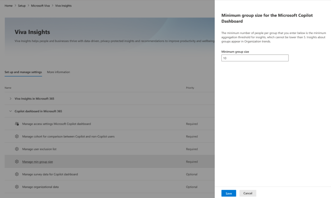Screen dimensions: 331x198
Task: Click the gear icon for user exclusion list
Action: [x=17, y=149]
